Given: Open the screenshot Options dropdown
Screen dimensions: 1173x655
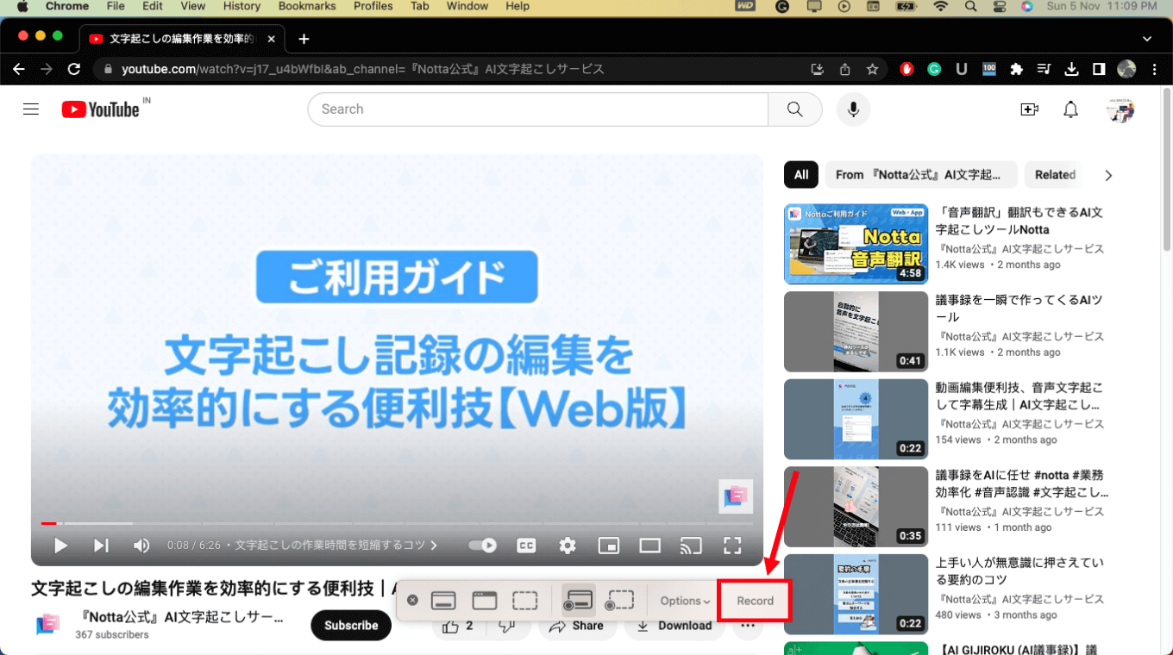Looking at the screenshot, I should click(x=685, y=601).
